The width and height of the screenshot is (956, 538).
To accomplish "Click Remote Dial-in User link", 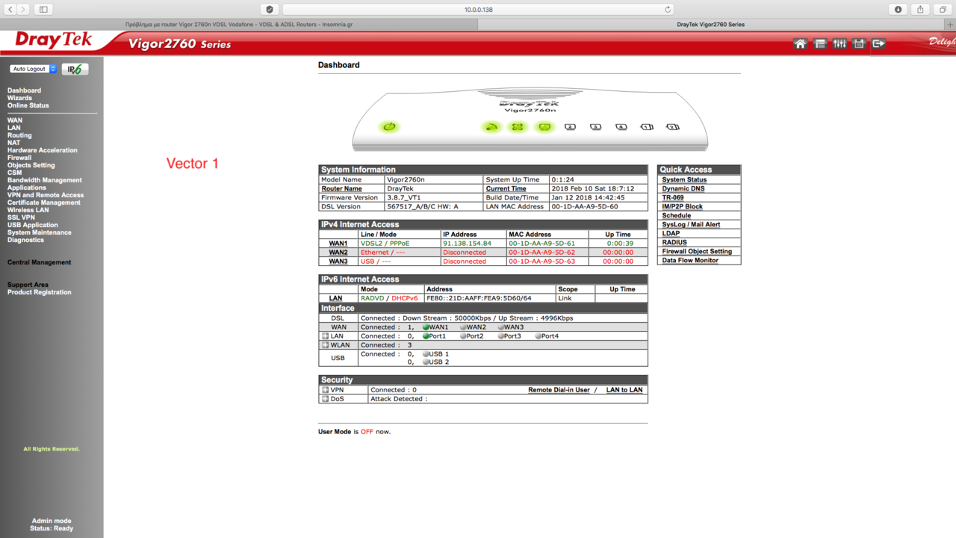I will point(559,390).
